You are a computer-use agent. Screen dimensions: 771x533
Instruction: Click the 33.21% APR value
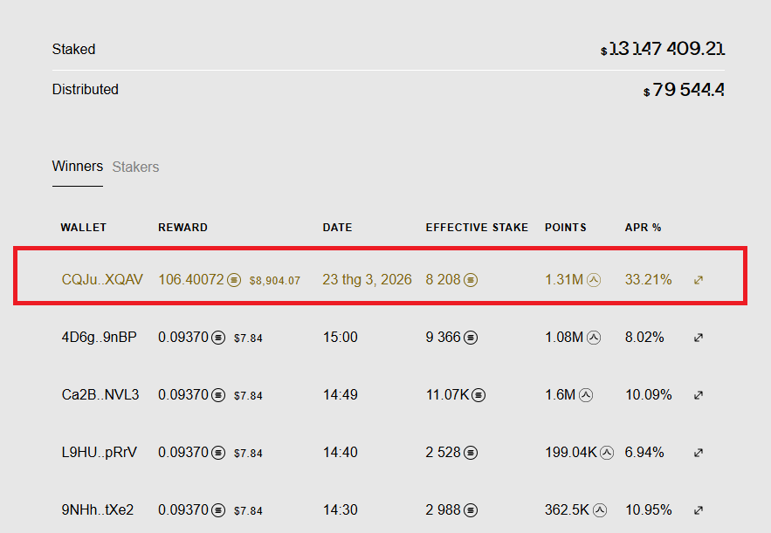point(648,279)
